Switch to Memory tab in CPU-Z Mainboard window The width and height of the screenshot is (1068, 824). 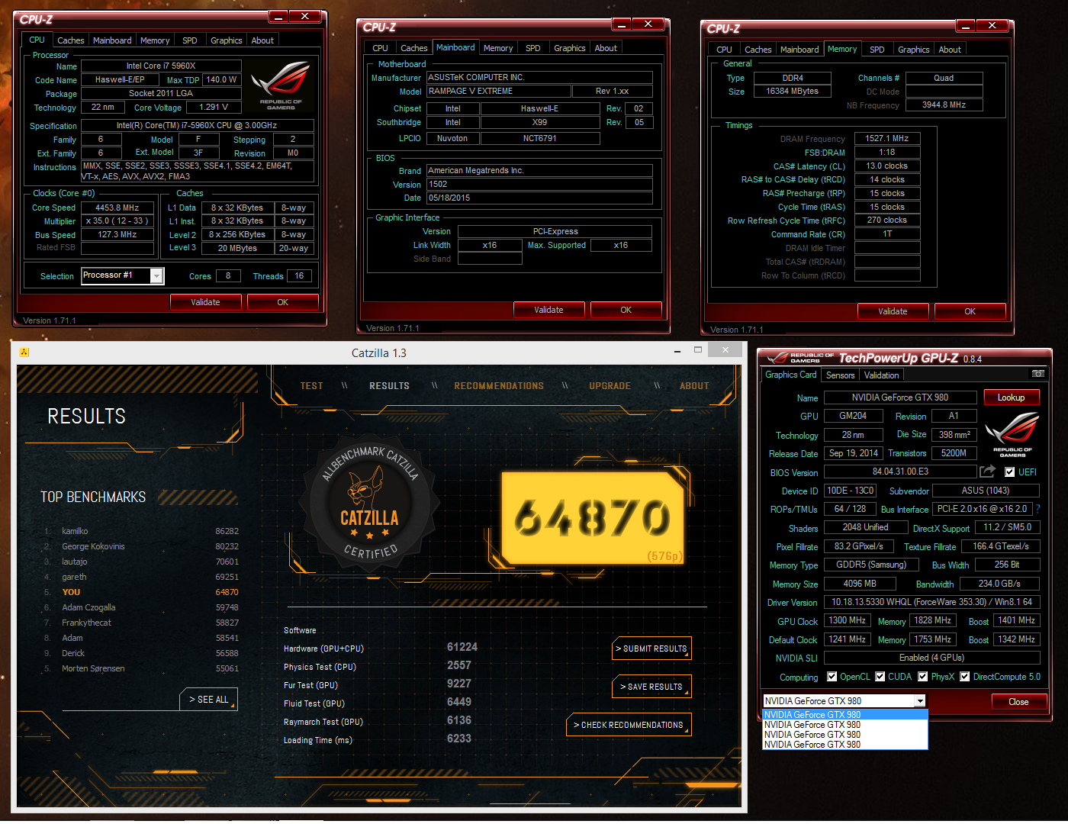pyautogui.click(x=498, y=48)
